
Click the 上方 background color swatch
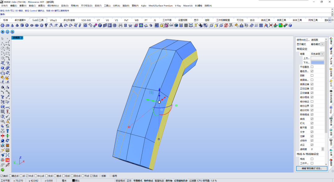tap(317, 58)
